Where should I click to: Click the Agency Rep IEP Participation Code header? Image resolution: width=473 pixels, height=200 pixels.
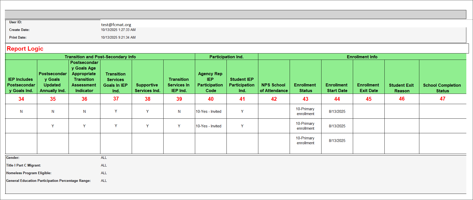point(211,82)
